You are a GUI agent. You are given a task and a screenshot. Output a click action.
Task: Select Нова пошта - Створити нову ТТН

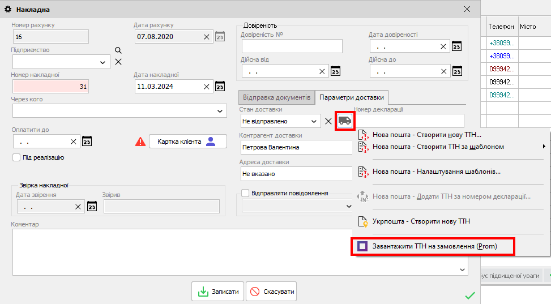tap(426, 135)
